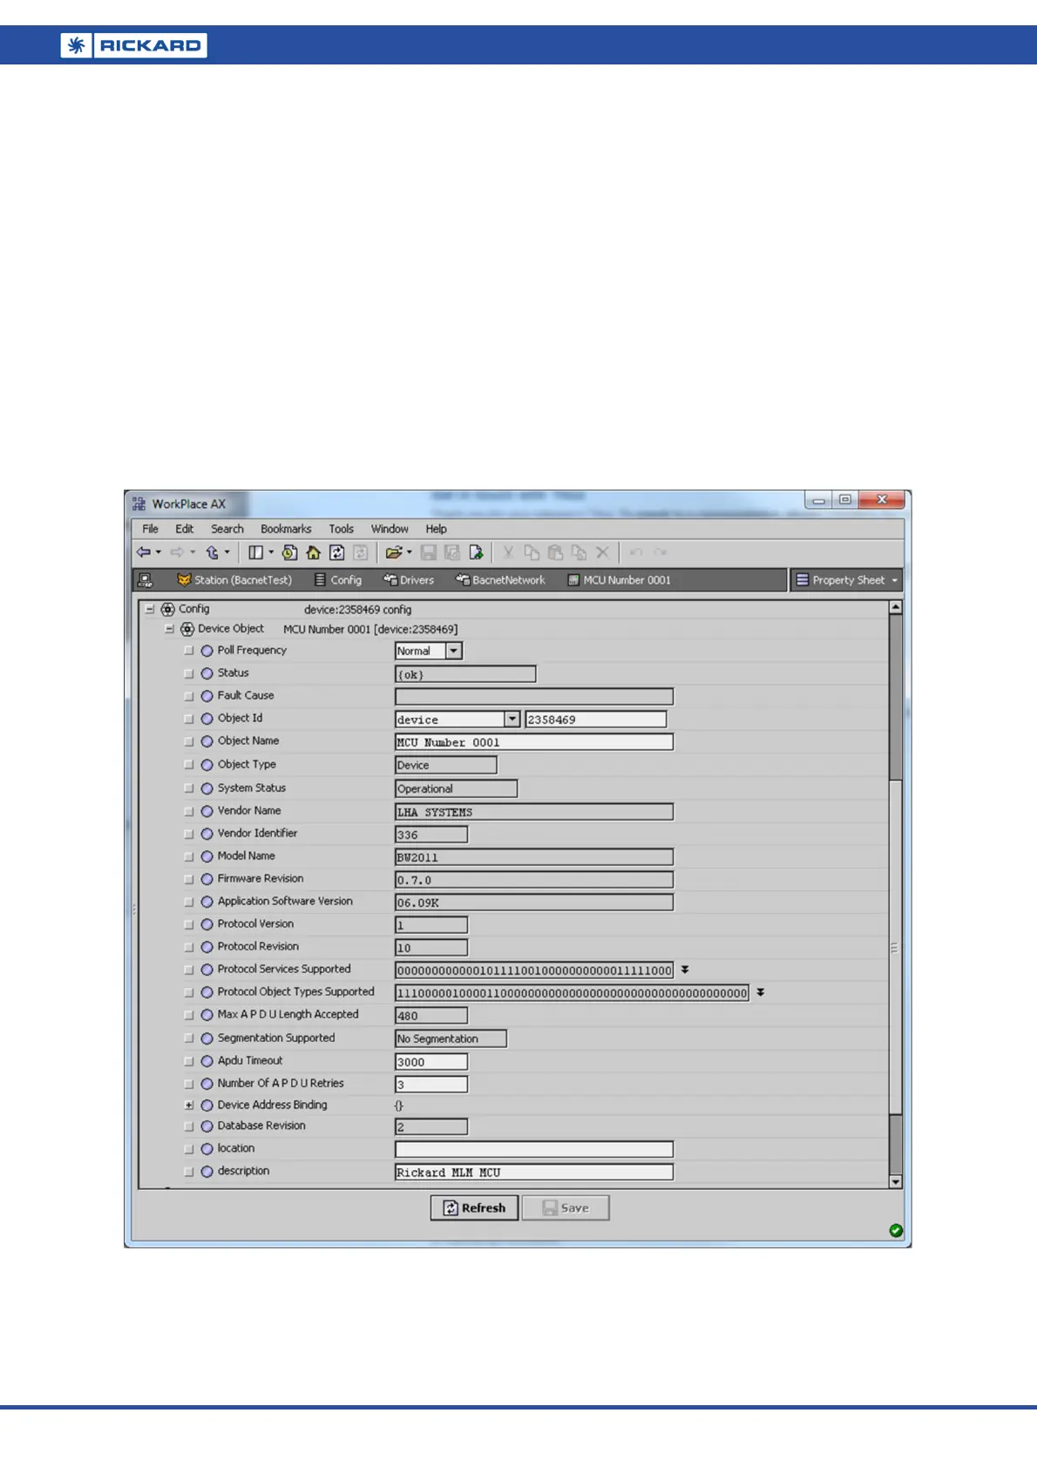The height and width of the screenshot is (1467, 1037).
Task: Select MCU Number 0001 in path bar
Action: [620, 580]
